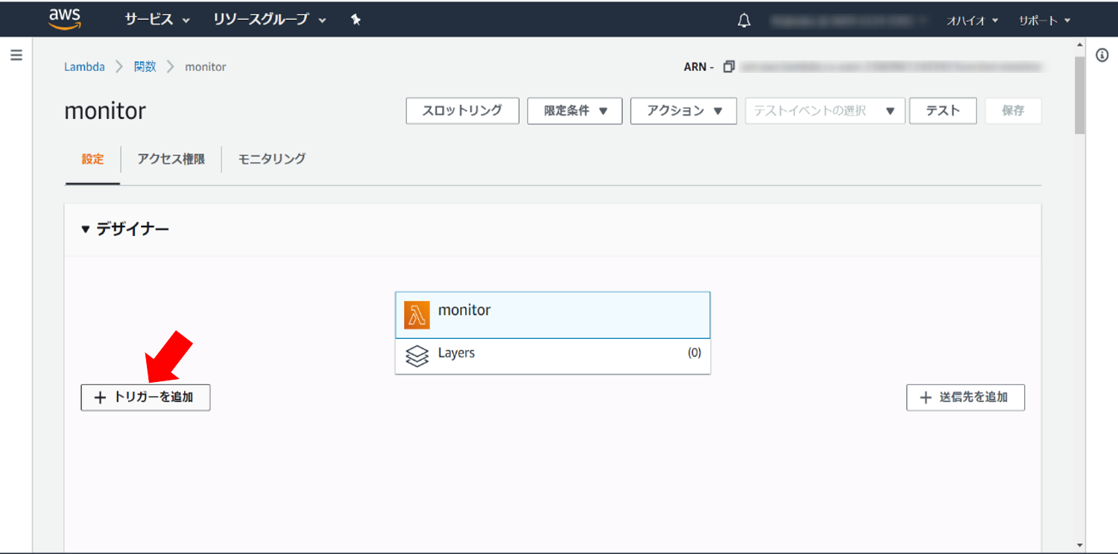Viewport: 1118px width, 554px height.
Task: Click the スロットリング button
Action: pos(462,111)
